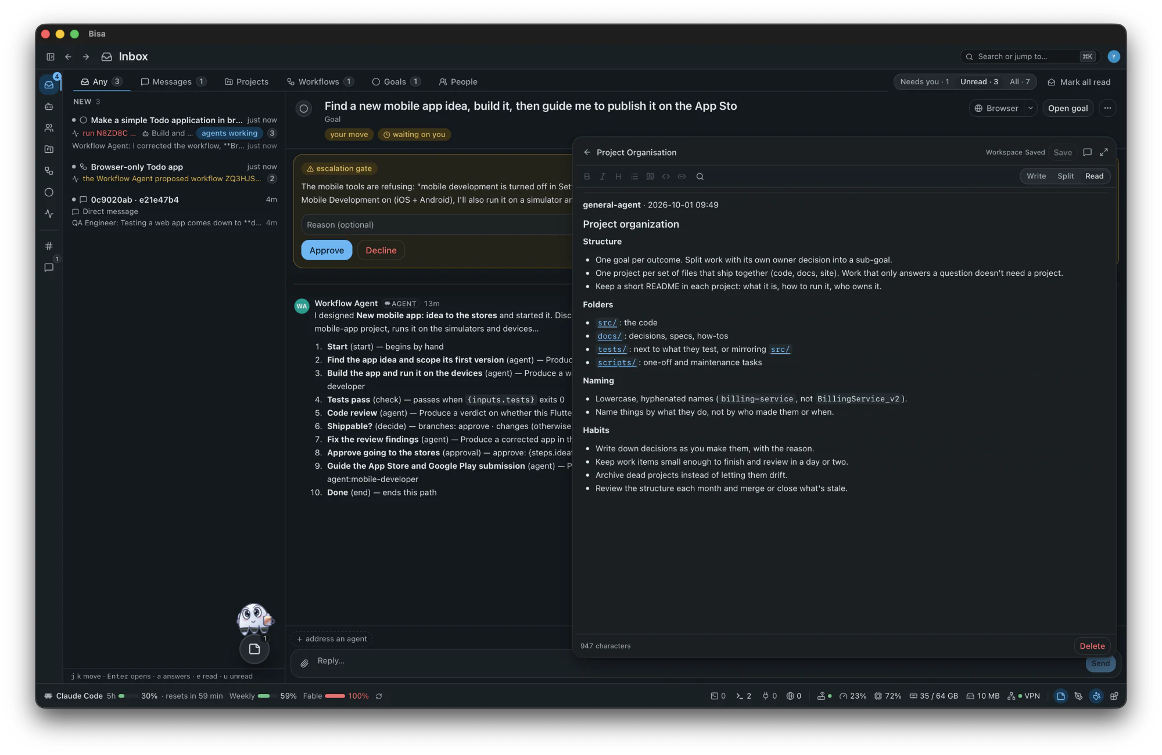
Task: Open the Channels hash icon in the left sidebar
Action: pyautogui.click(x=49, y=246)
